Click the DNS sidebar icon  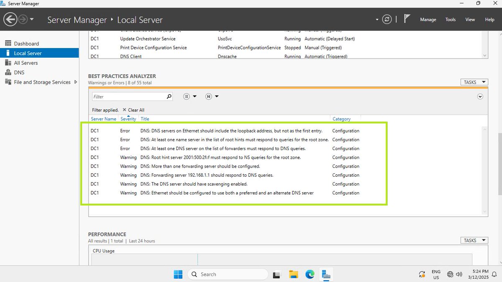pos(8,72)
